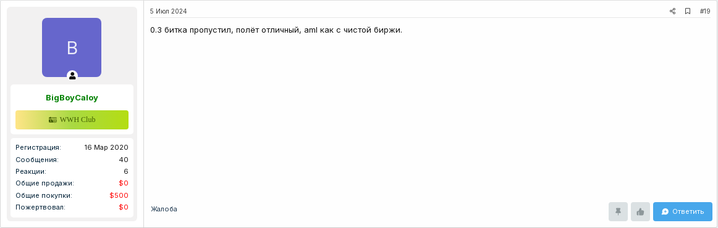Click the purple B avatar
718x228 pixels.
(x=72, y=47)
